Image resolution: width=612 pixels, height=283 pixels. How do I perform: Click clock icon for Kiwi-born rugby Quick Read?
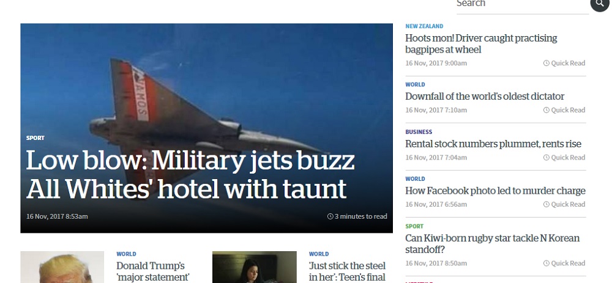[x=546, y=263]
